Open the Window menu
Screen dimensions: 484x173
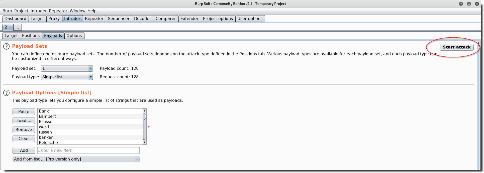tap(77, 11)
